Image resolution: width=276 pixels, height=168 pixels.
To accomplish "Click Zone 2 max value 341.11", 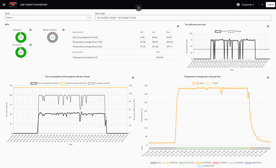I will click(x=169, y=47).
